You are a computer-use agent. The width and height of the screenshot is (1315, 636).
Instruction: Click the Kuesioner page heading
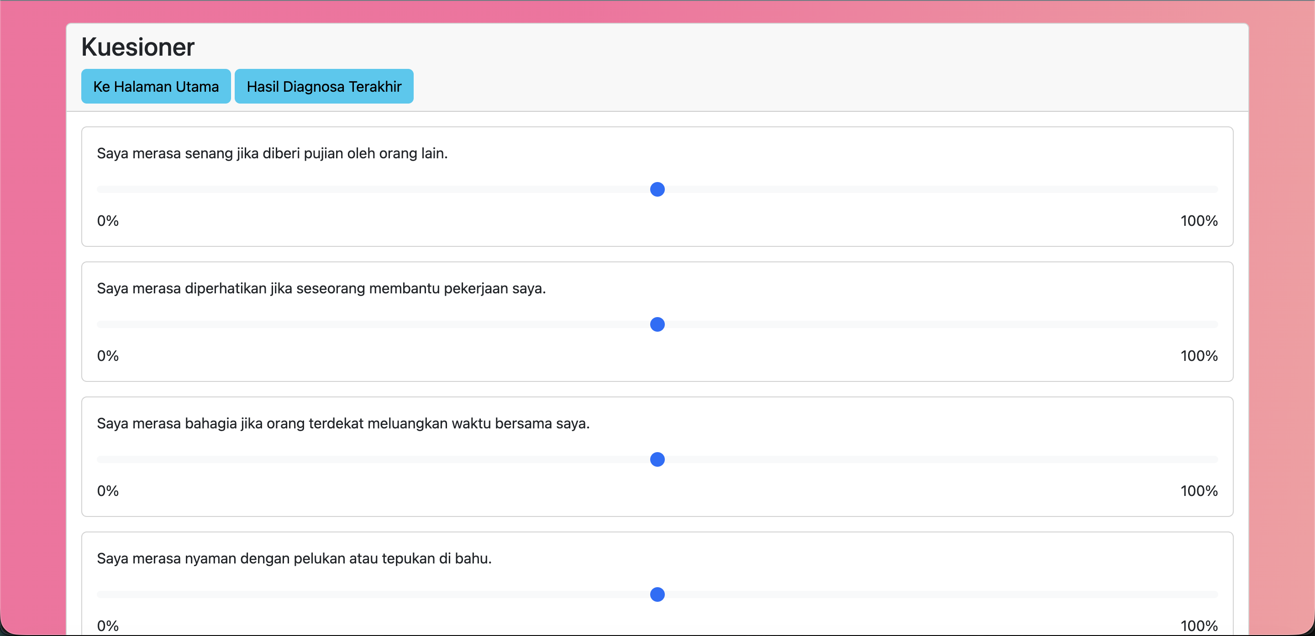click(138, 47)
